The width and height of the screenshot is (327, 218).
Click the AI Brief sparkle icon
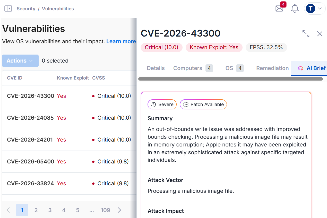click(300, 68)
